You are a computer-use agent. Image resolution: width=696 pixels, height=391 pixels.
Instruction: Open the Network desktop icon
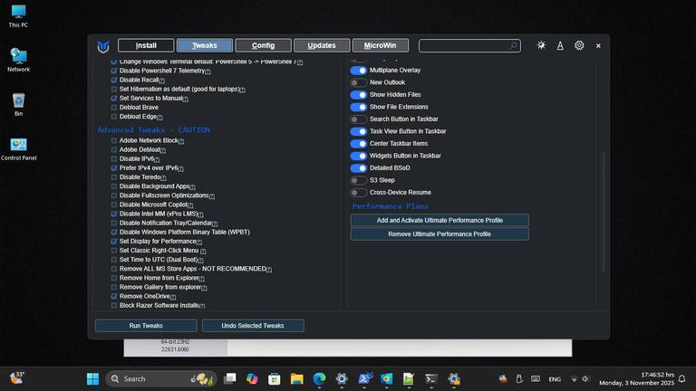(18, 60)
